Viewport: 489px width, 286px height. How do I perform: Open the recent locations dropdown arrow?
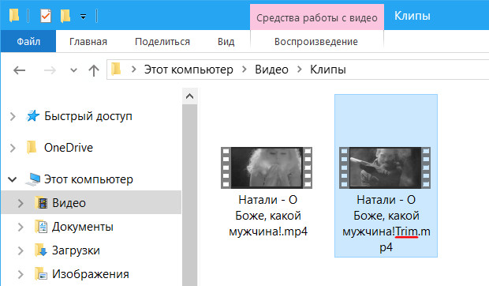coord(73,70)
